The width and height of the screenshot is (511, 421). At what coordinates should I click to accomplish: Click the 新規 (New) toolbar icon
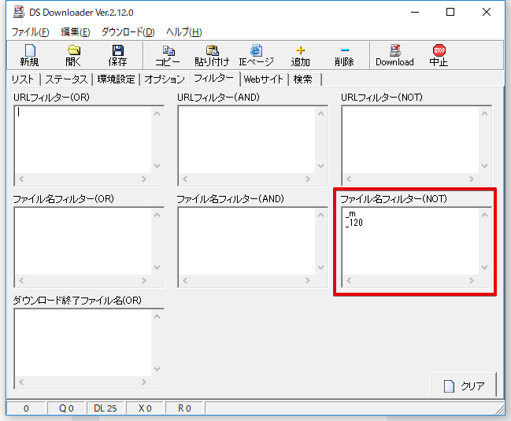tap(30, 50)
